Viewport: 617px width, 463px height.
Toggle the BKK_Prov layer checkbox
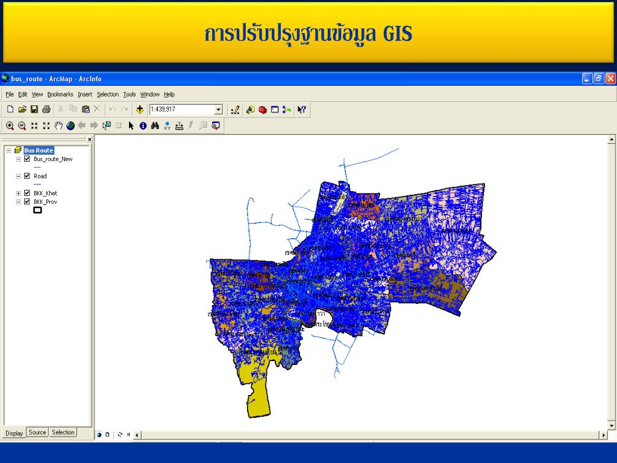(27, 201)
